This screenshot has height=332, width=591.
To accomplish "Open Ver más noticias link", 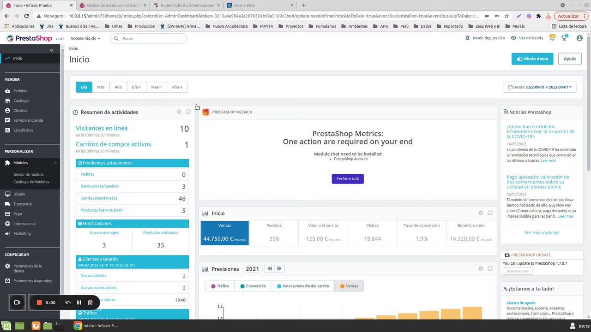I will point(542,232).
